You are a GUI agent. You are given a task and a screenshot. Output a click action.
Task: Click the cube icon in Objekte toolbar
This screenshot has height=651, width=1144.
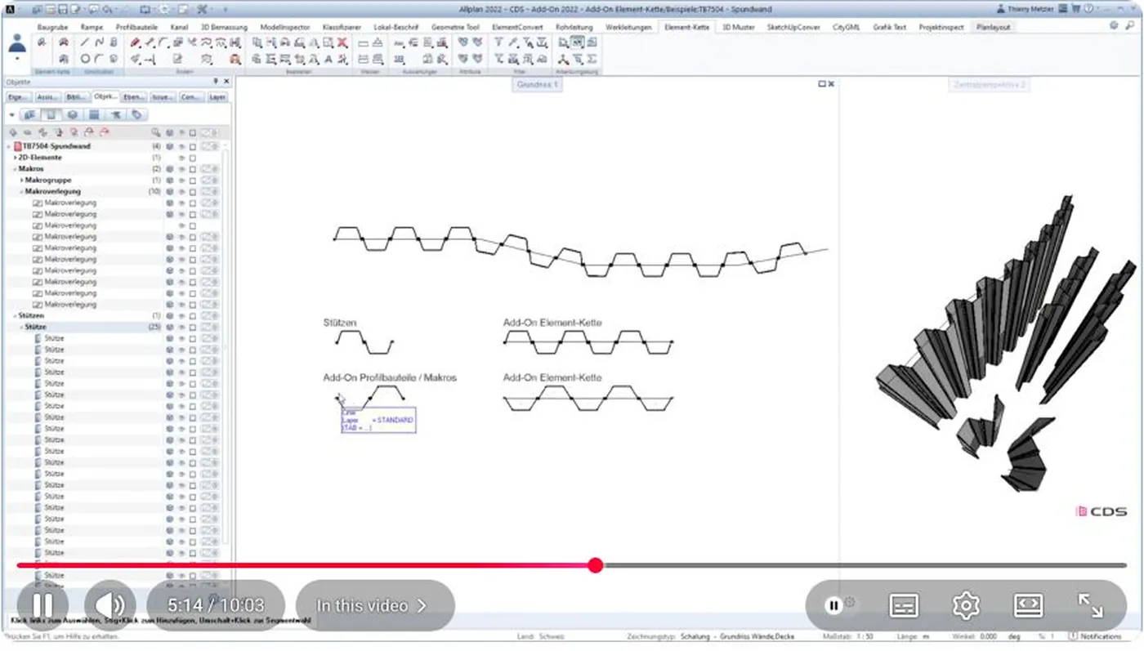pyautogui.click(x=73, y=115)
